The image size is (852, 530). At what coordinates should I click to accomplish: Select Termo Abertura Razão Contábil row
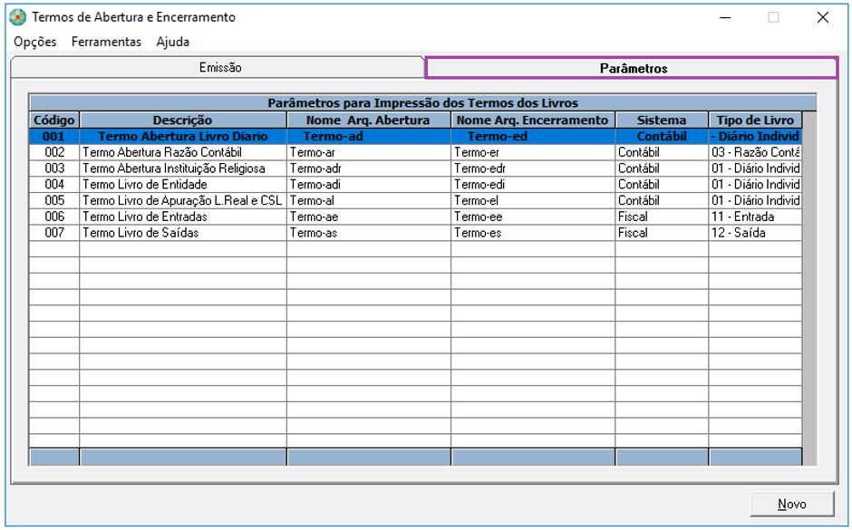click(162, 152)
